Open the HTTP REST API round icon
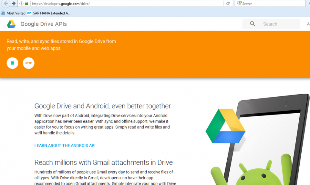Screen dimensions: 310x185 tap(28, 63)
